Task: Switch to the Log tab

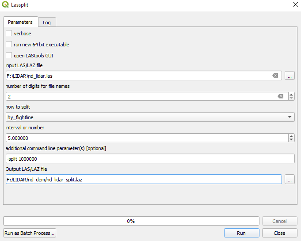Action: coord(47,23)
